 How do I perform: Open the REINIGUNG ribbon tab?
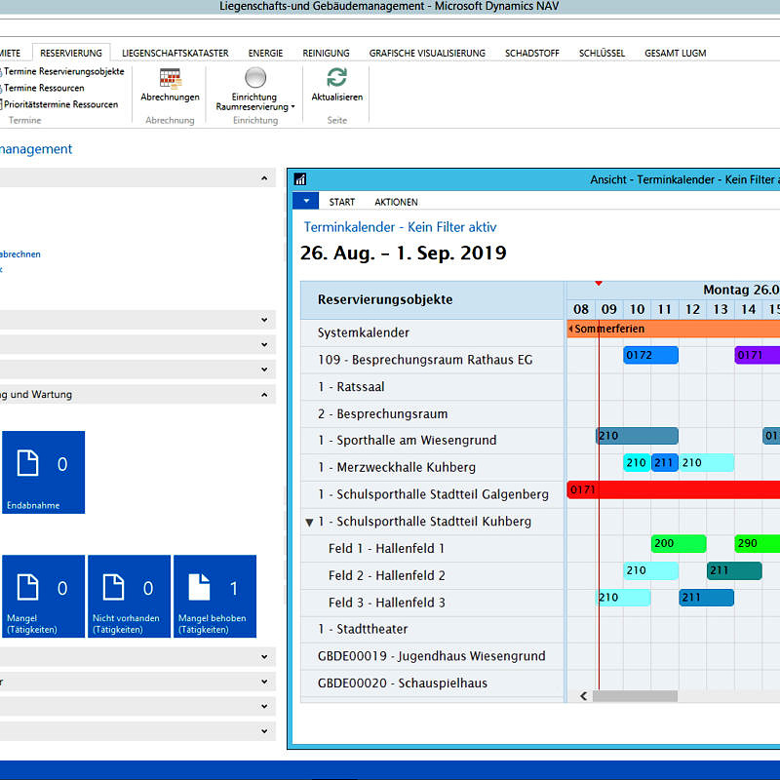[326, 53]
